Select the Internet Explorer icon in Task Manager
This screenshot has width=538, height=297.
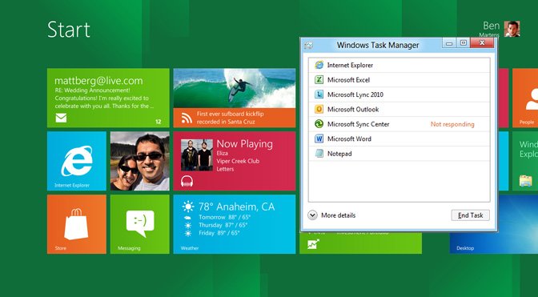tap(319, 65)
